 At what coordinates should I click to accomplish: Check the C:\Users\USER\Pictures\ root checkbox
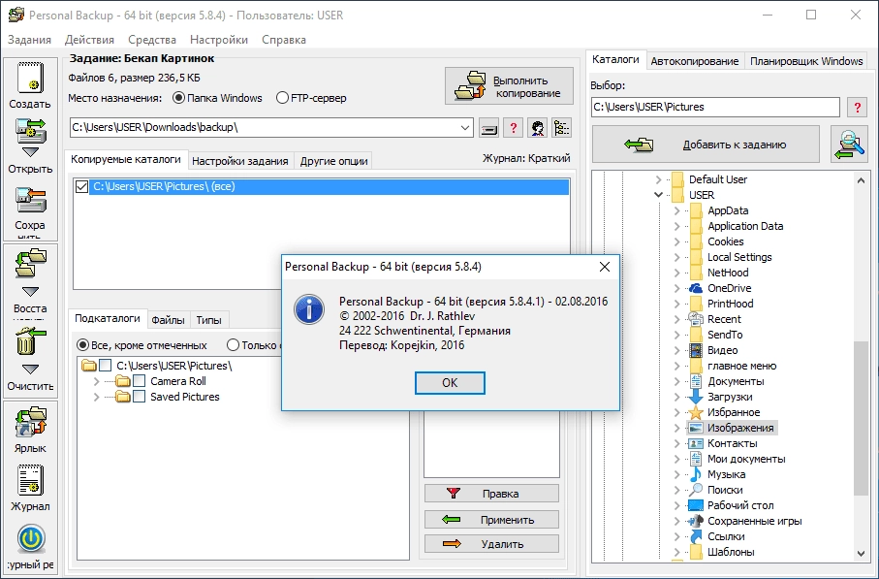click(x=105, y=366)
